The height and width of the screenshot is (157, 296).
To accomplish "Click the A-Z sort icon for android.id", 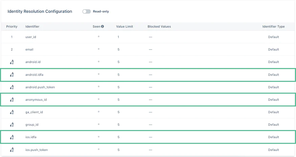I will [12, 62].
